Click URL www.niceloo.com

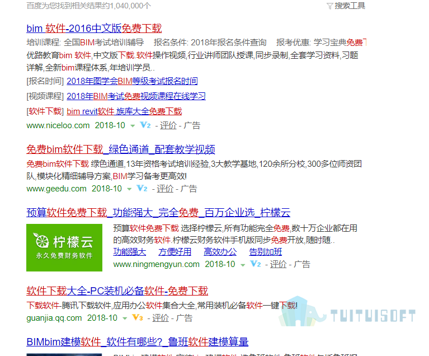click(58, 125)
